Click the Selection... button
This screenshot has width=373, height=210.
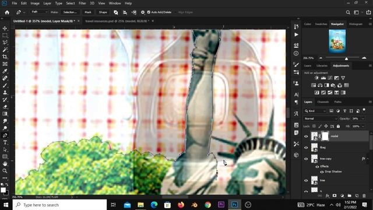[x=70, y=12]
